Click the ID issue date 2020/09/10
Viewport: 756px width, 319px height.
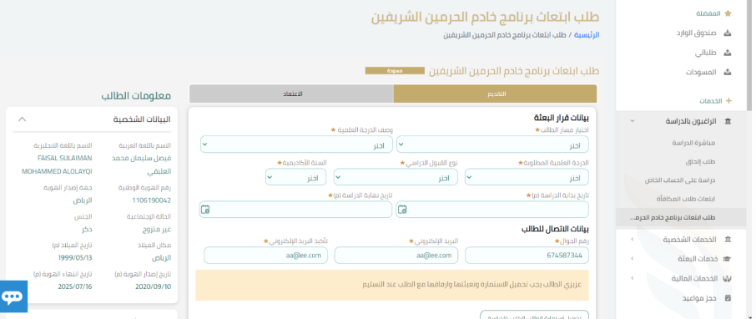(154, 286)
